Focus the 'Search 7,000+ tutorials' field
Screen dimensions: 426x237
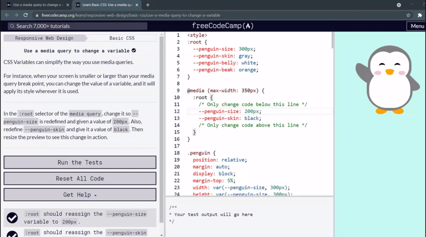(x=78, y=26)
